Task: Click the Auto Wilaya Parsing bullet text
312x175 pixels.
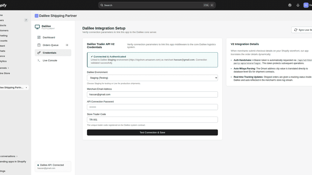Action: pyautogui.click(x=271, y=70)
